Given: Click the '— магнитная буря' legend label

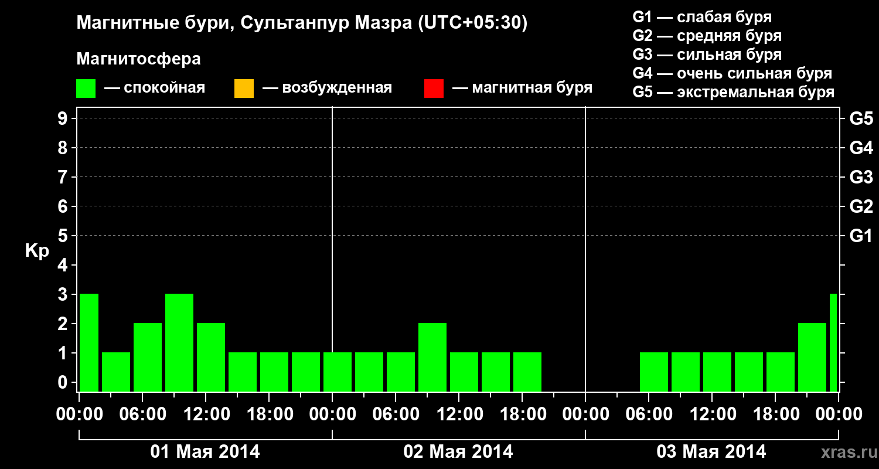Looking at the screenshot, I should (x=523, y=89).
